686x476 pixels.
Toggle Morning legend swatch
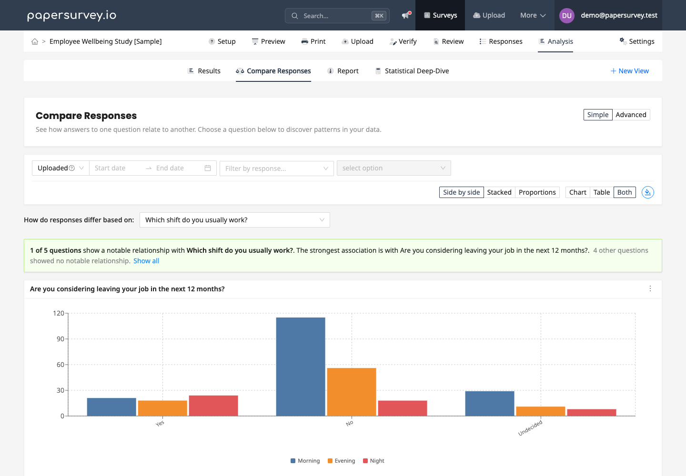(x=293, y=461)
